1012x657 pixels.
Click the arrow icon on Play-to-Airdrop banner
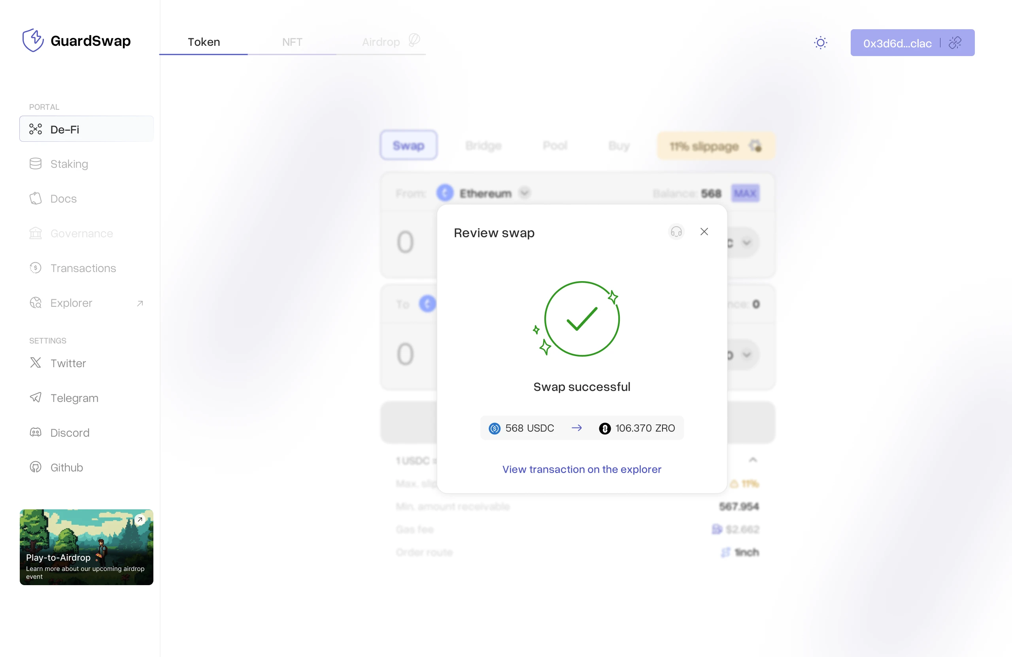tap(140, 519)
